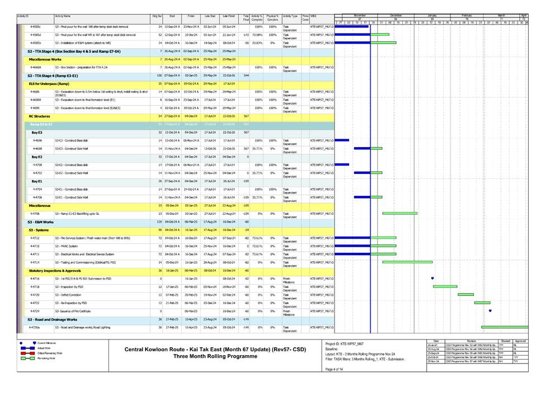Click the Total Float column header
Screen dimensions: 560x396
[x=246, y=18]
